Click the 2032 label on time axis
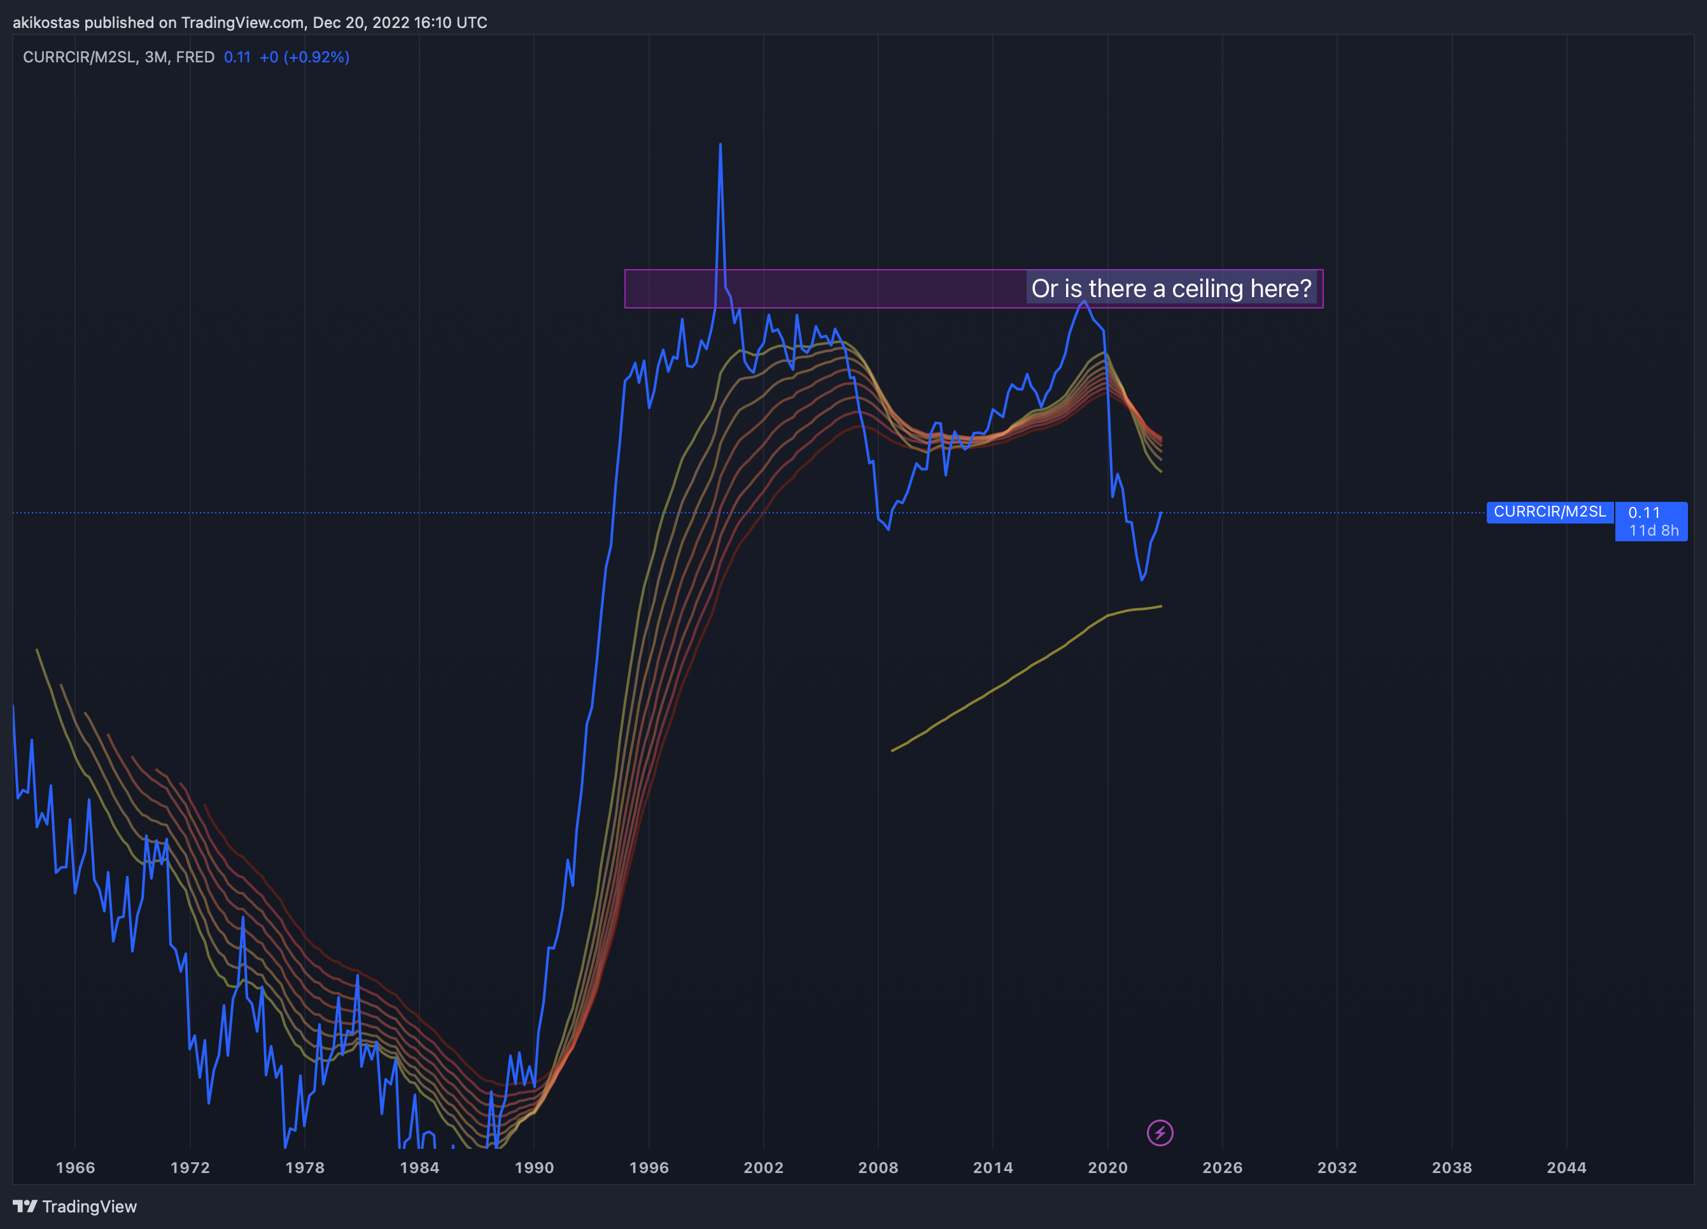 [x=1337, y=1167]
